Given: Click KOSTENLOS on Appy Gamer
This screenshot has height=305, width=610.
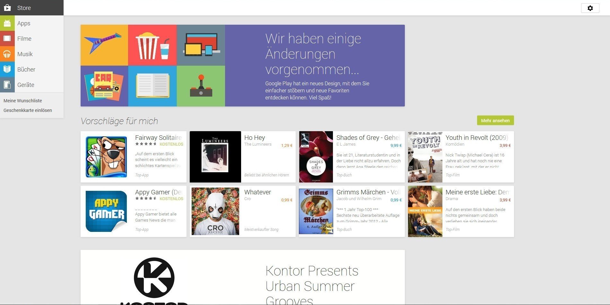Looking at the screenshot, I should pos(171,199).
